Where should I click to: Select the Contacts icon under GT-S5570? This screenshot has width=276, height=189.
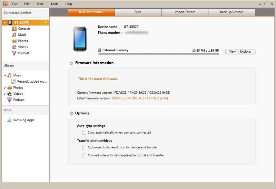click(x=14, y=29)
